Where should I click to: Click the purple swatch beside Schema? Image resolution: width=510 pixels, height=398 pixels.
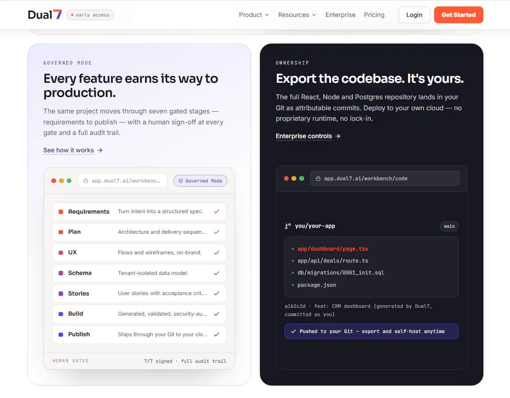coord(61,273)
